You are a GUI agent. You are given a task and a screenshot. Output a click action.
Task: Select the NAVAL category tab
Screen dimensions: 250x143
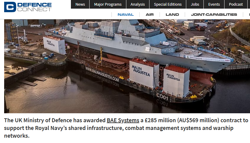pyautogui.click(x=126, y=15)
